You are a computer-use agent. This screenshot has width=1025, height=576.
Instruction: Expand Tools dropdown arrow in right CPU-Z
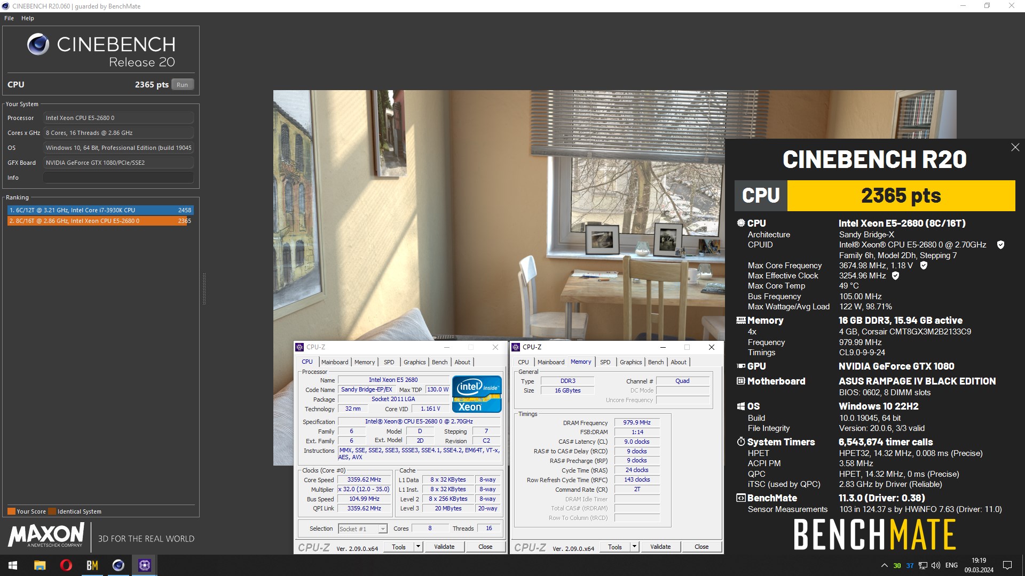[634, 547]
